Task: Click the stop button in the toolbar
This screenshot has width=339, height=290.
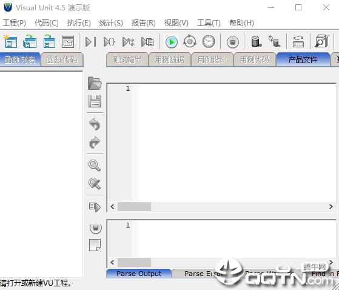Action: (233, 42)
